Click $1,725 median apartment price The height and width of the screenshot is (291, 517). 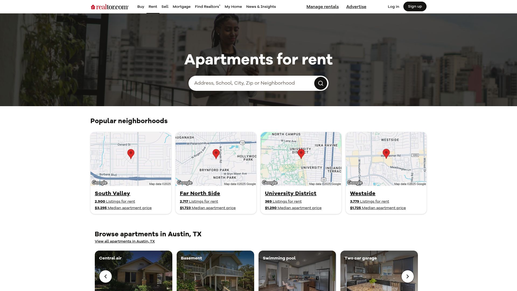click(378, 208)
